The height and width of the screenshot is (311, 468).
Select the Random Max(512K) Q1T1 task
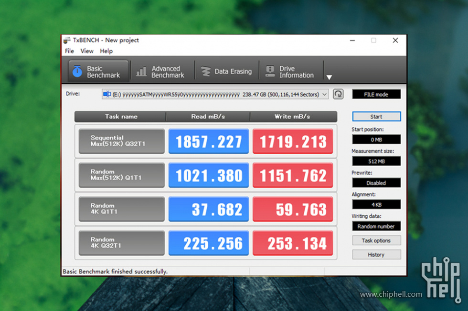pyautogui.click(x=122, y=175)
